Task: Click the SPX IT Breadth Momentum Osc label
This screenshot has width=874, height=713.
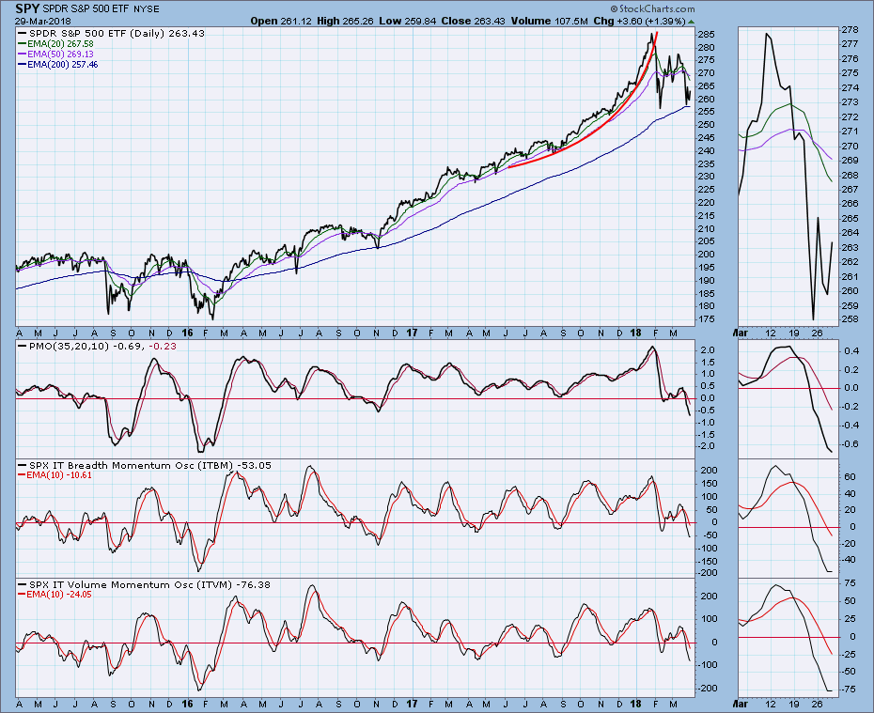Action: (x=145, y=465)
